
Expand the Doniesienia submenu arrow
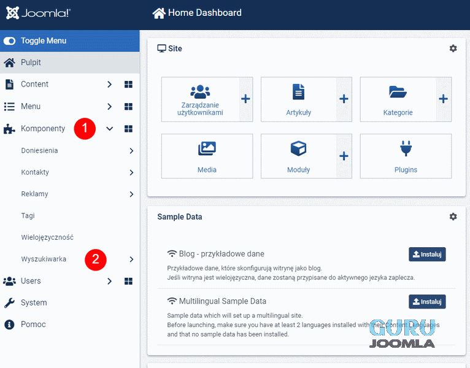[131, 151]
